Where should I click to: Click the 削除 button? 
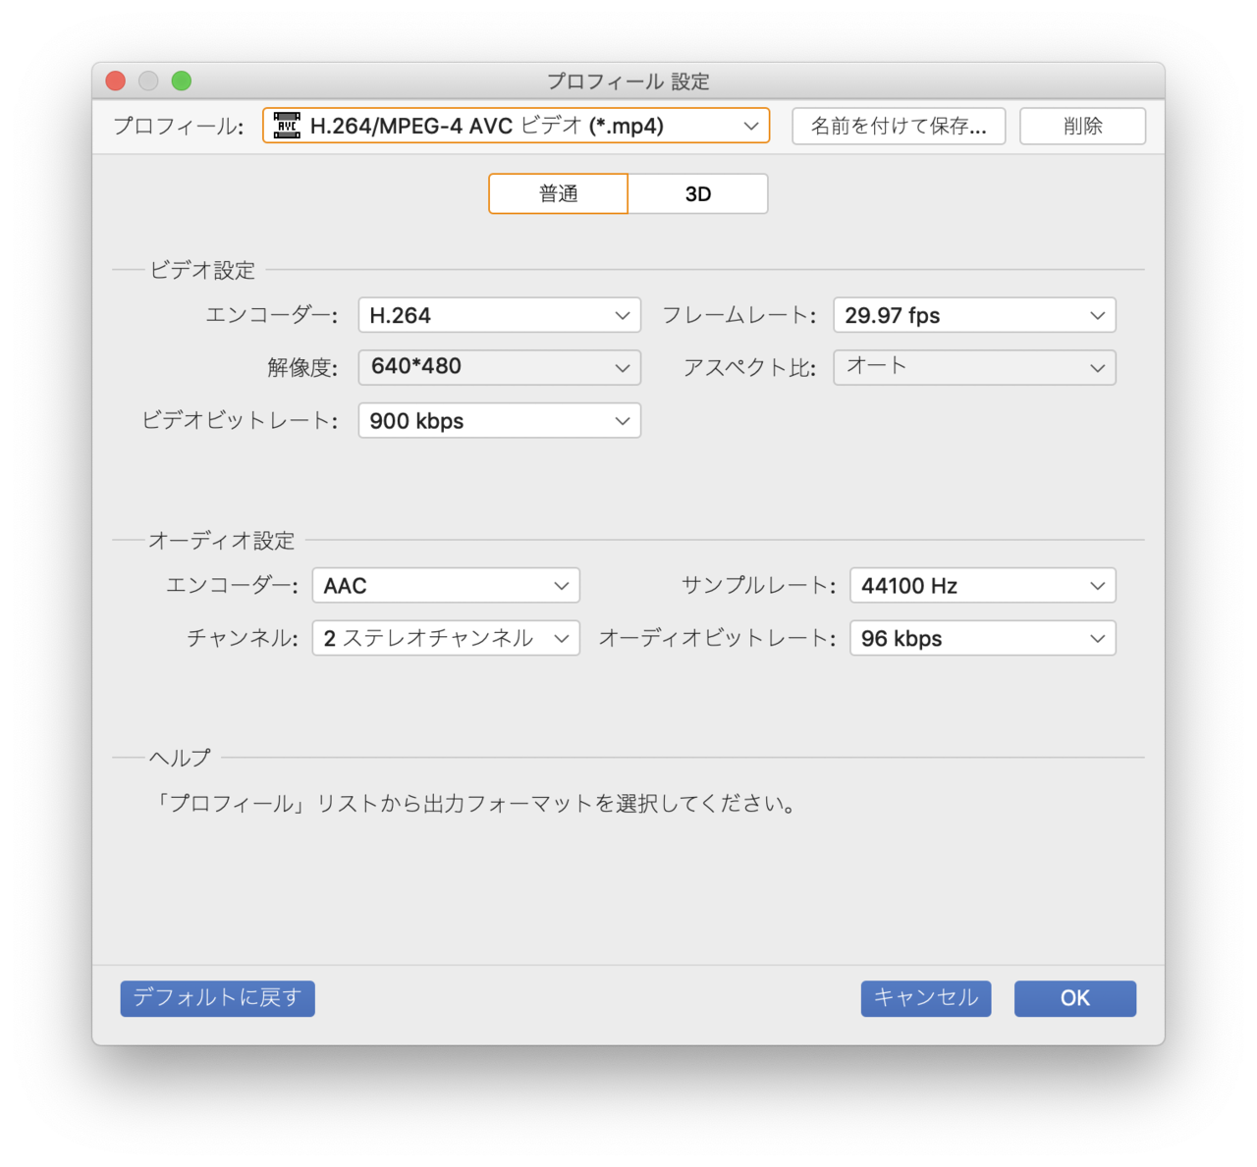pyautogui.click(x=1082, y=126)
